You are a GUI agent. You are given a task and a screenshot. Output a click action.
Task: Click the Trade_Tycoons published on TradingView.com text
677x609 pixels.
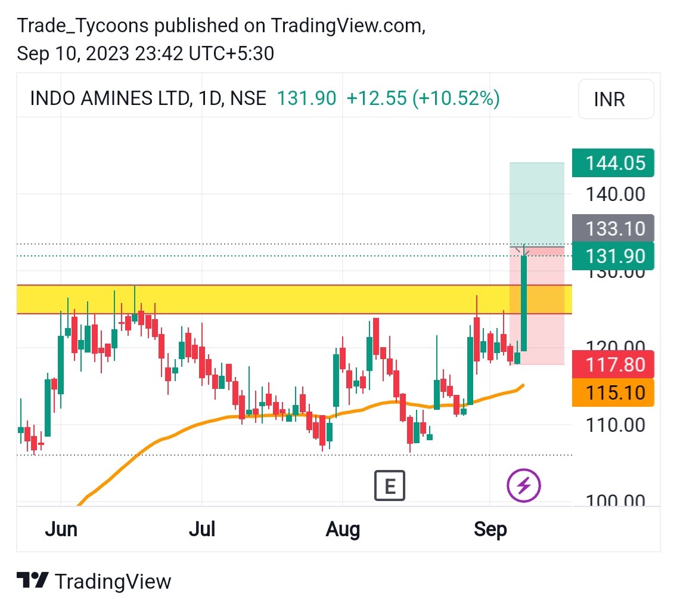click(221, 26)
